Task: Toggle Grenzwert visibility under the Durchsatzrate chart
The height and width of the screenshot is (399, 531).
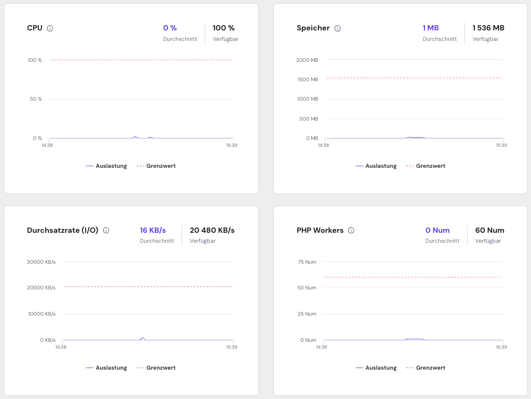Action: pos(162,368)
